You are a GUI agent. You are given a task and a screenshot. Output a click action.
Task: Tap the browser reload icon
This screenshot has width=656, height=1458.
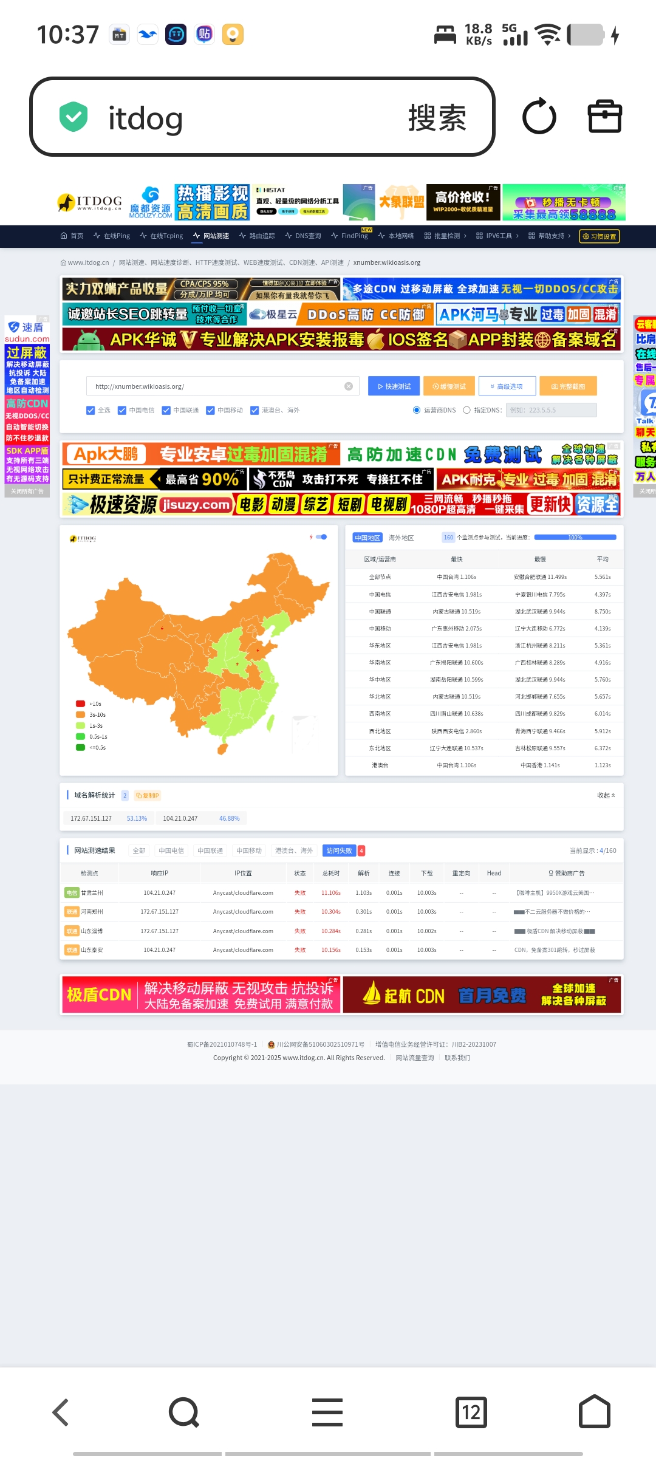(x=539, y=117)
